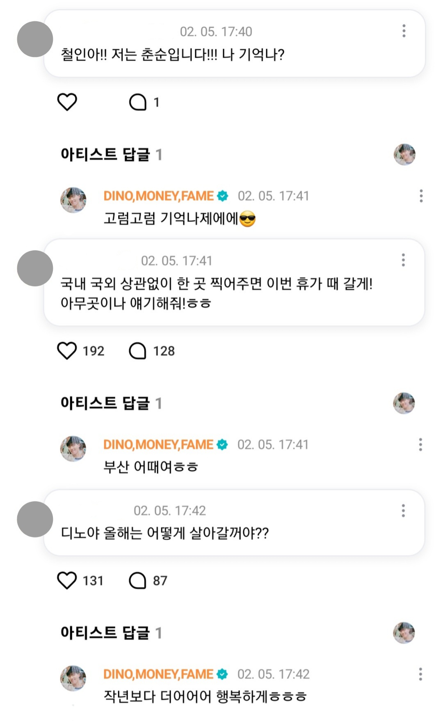Screen dimensions: 443x721
Task: Open comments on the 춘순 post
Action: pyautogui.click(x=138, y=102)
